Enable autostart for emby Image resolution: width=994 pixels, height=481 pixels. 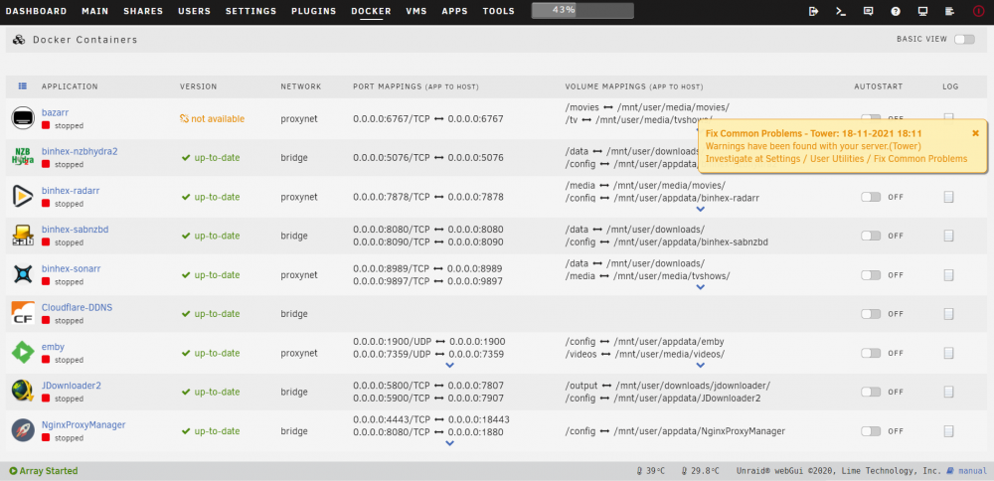(x=871, y=353)
